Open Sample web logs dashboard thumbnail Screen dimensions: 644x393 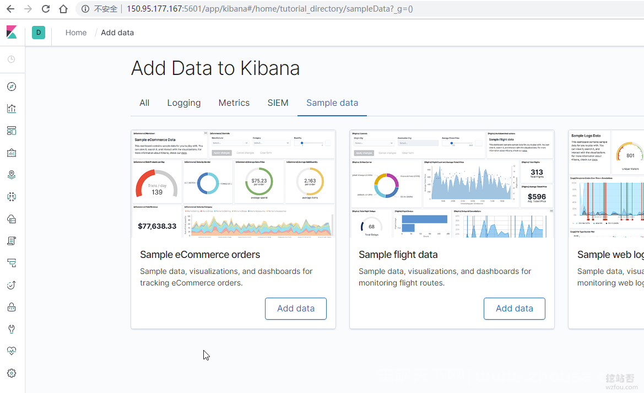(x=606, y=184)
